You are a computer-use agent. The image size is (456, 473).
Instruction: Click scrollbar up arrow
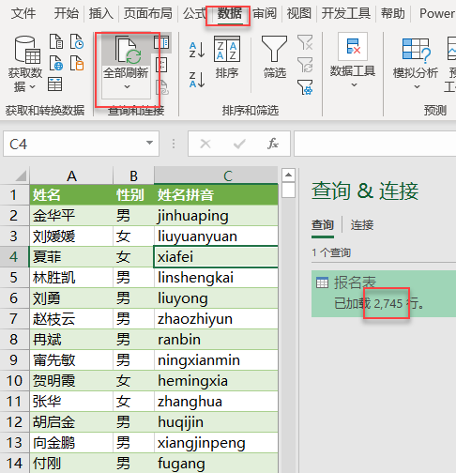click(x=288, y=175)
